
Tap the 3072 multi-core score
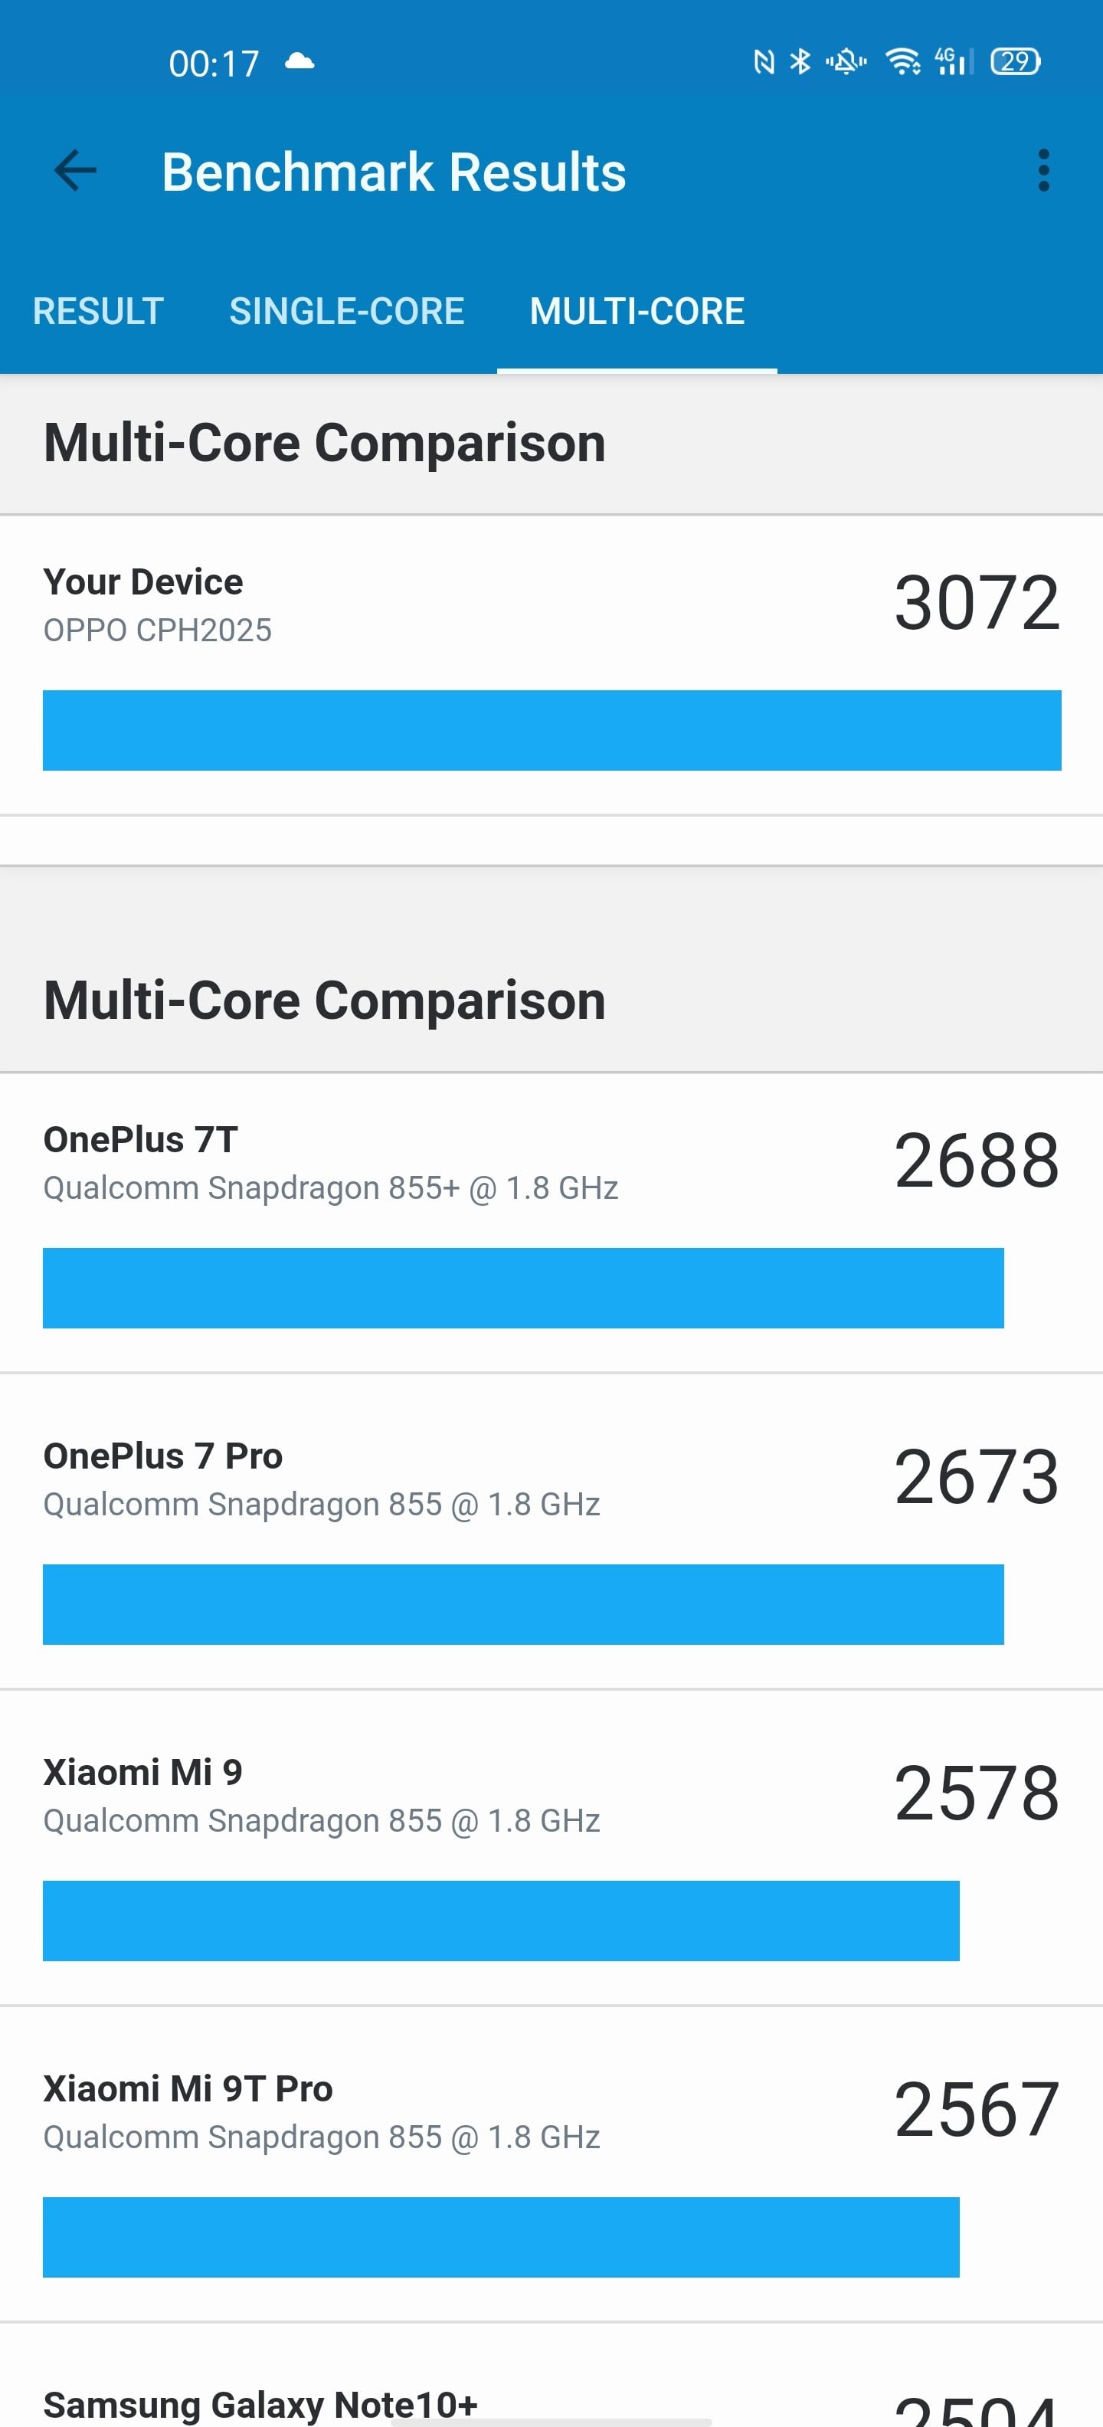click(x=976, y=603)
